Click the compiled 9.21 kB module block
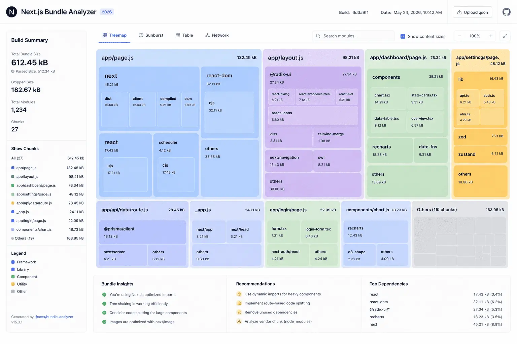Screen dimensions: 517x344 click(169, 109)
